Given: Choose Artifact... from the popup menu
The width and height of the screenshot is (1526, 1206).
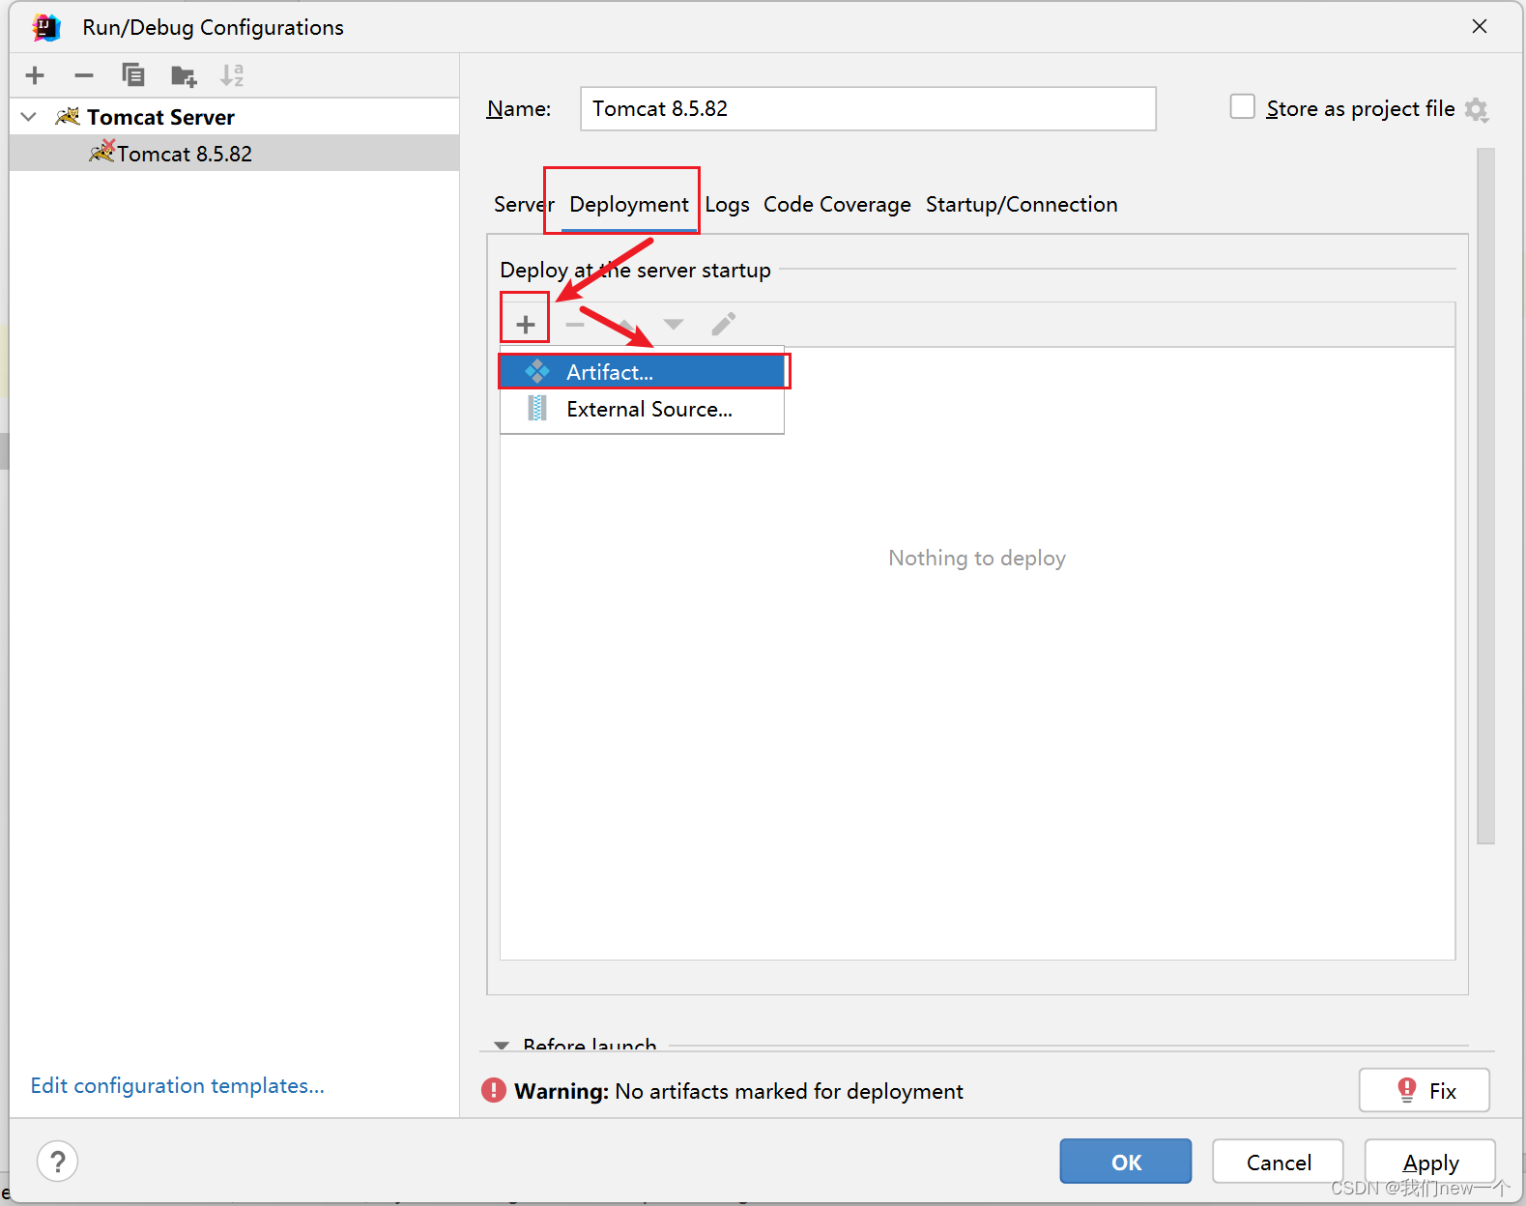Looking at the screenshot, I should [643, 372].
